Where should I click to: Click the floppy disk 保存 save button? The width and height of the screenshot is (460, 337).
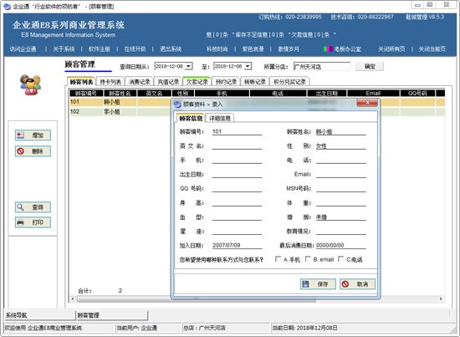pos(318,284)
